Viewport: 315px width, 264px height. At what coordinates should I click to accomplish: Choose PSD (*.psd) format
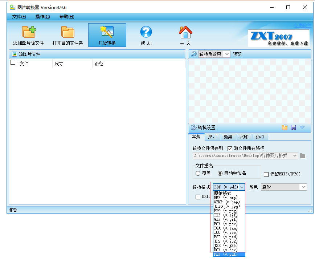click(229, 237)
